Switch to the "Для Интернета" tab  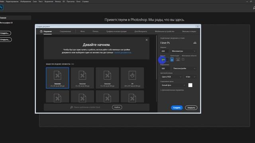click(x=141, y=31)
